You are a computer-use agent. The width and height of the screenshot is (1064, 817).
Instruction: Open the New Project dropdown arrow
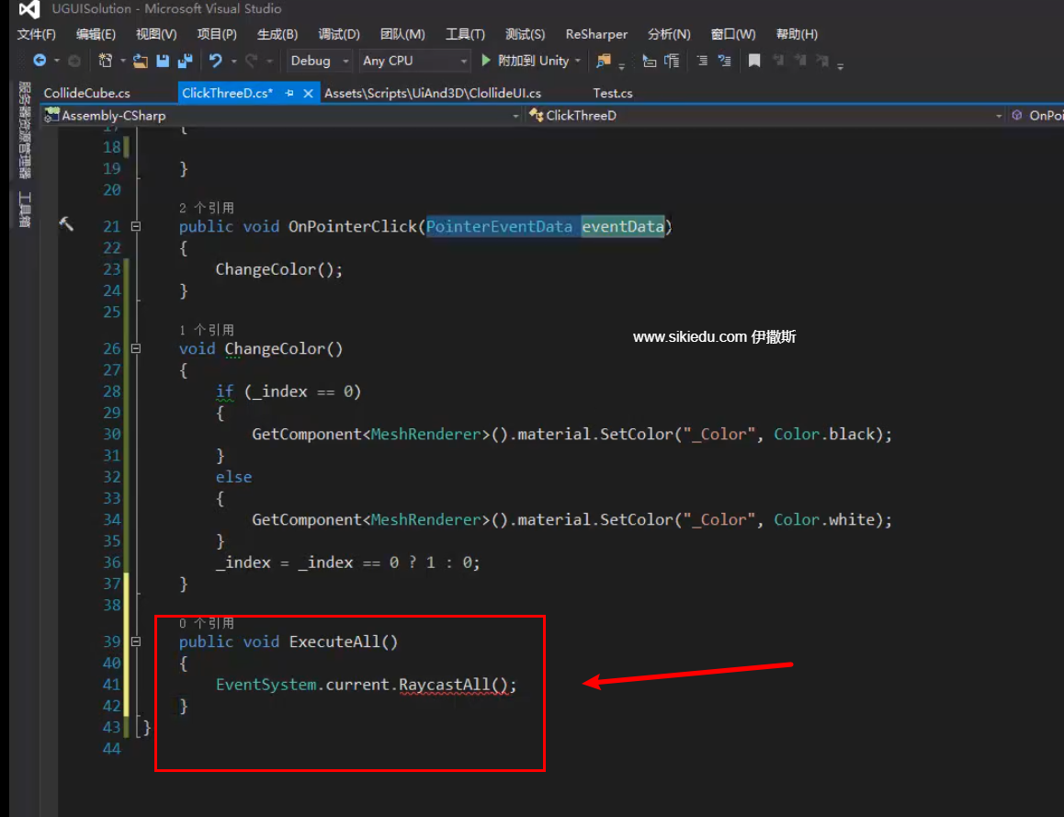pyautogui.click(x=123, y=61)
